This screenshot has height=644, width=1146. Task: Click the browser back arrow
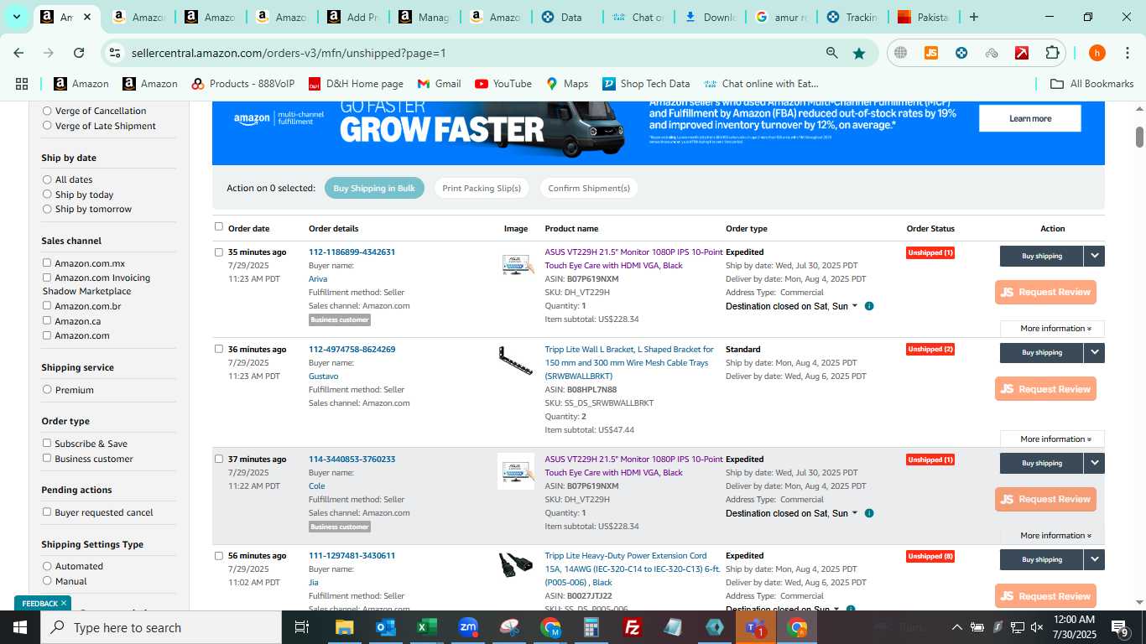click(x=18, y=53)
